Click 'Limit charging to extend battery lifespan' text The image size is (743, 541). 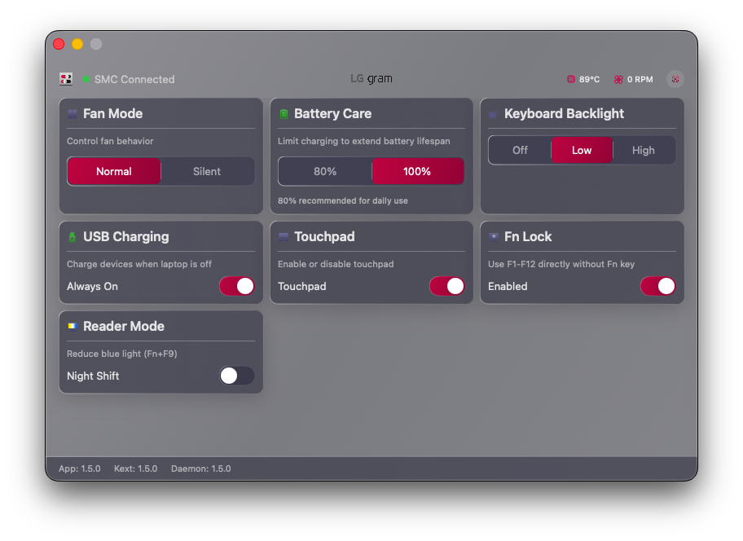(x=364, y=141)
